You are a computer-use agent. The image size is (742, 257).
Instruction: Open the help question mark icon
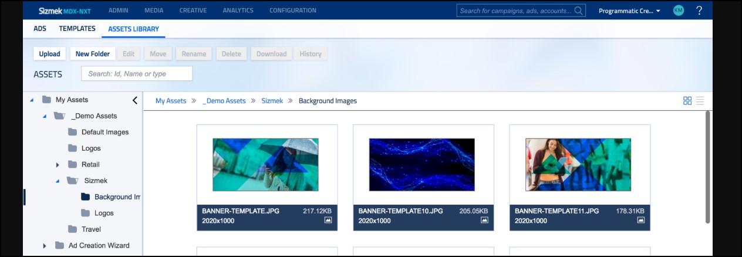(x=699, y=11)
